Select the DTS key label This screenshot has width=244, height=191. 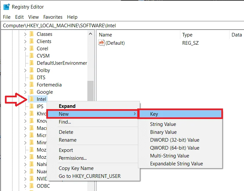tap(41, 78)
